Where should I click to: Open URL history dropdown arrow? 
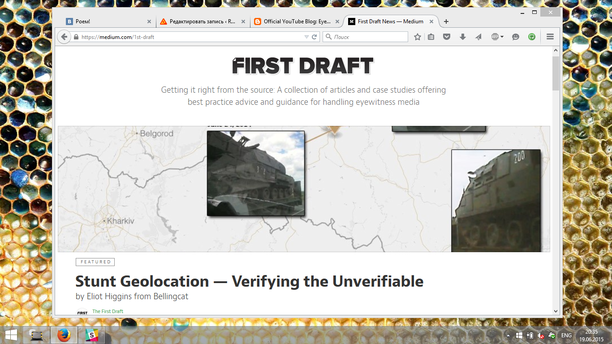point(306,37)
